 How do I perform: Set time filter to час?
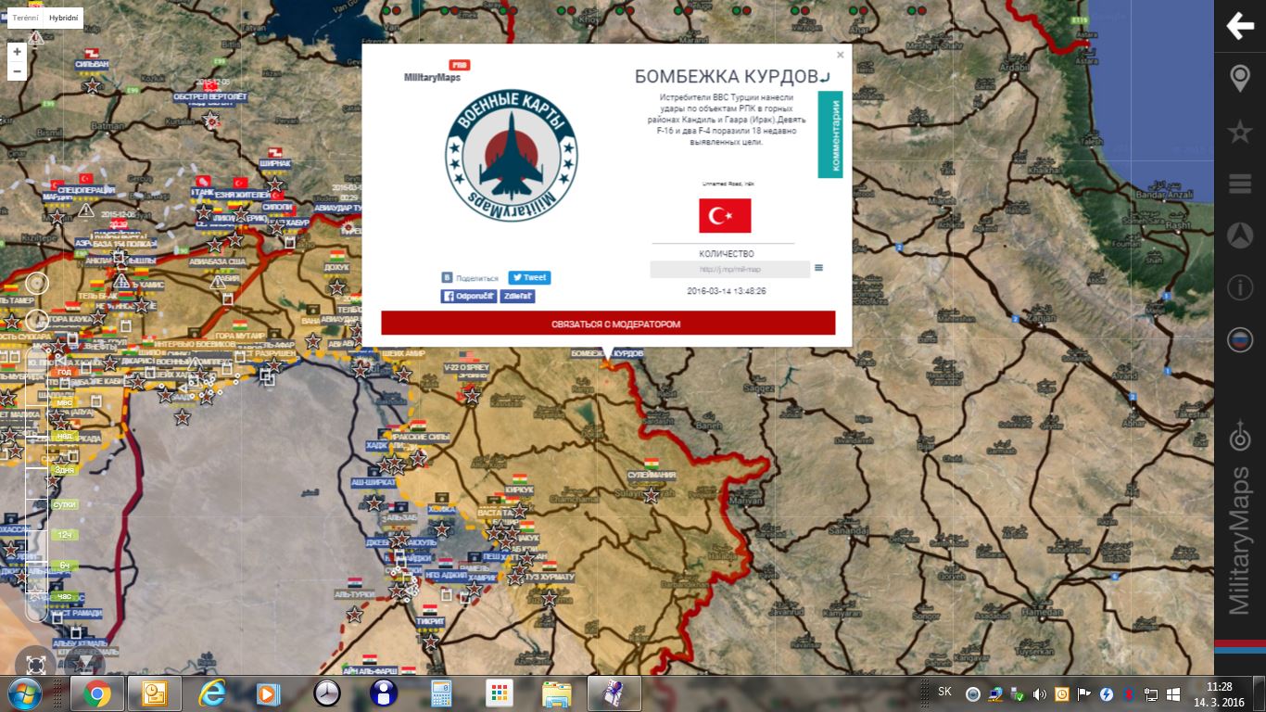64,596
